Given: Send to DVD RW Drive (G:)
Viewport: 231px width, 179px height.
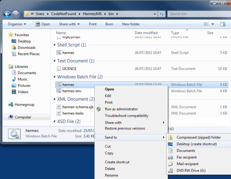Looking at the screenshot, I should click(191, 170).
